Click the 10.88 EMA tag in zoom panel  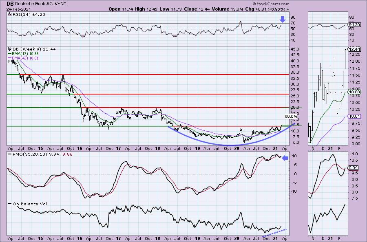354,92
